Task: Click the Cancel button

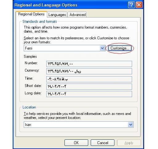Action: click(x=102, y=143)
